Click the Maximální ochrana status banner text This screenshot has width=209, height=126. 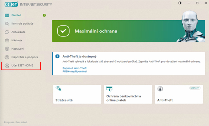(96, 31)
